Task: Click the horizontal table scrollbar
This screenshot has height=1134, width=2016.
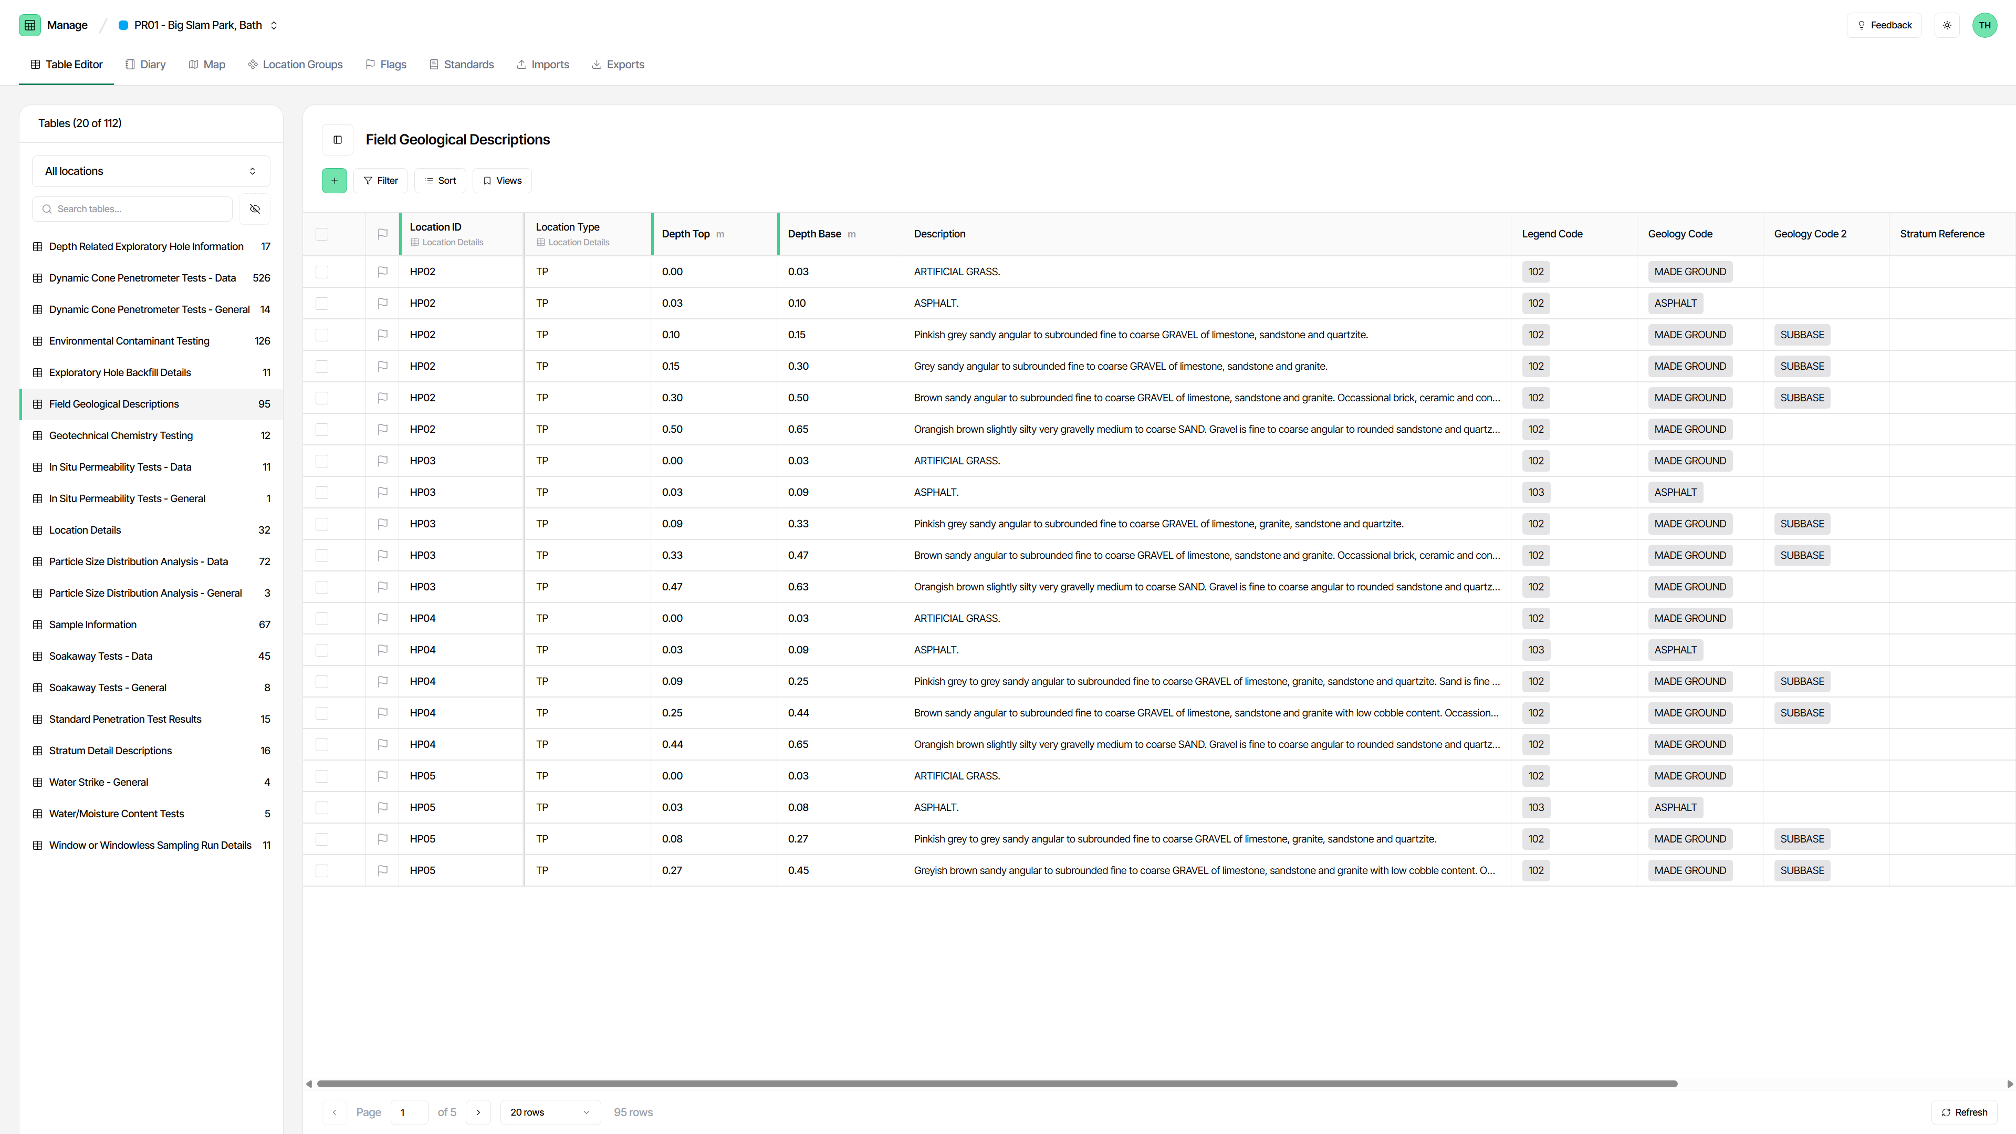Action: [996, 1084]
